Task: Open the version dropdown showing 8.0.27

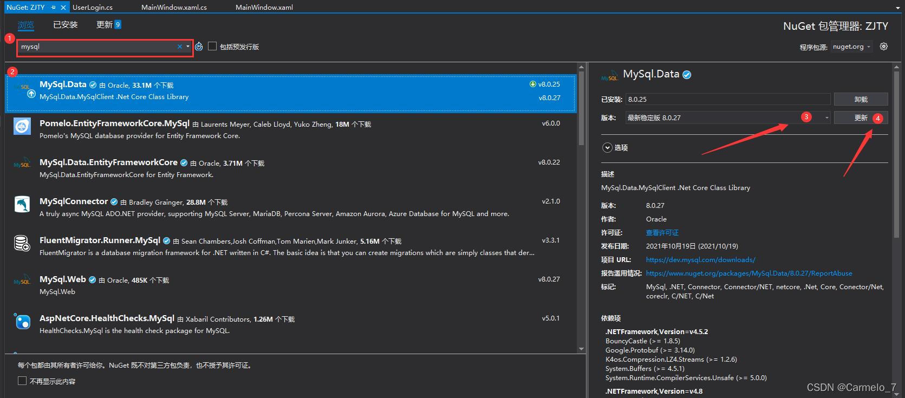Action: coord(727,118)
